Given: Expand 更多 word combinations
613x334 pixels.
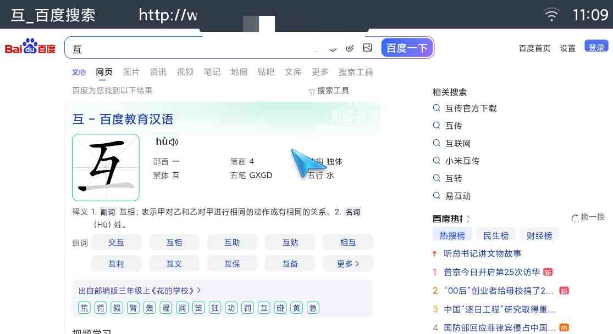Looking at the screenshot, I should [x=348, y=264].
